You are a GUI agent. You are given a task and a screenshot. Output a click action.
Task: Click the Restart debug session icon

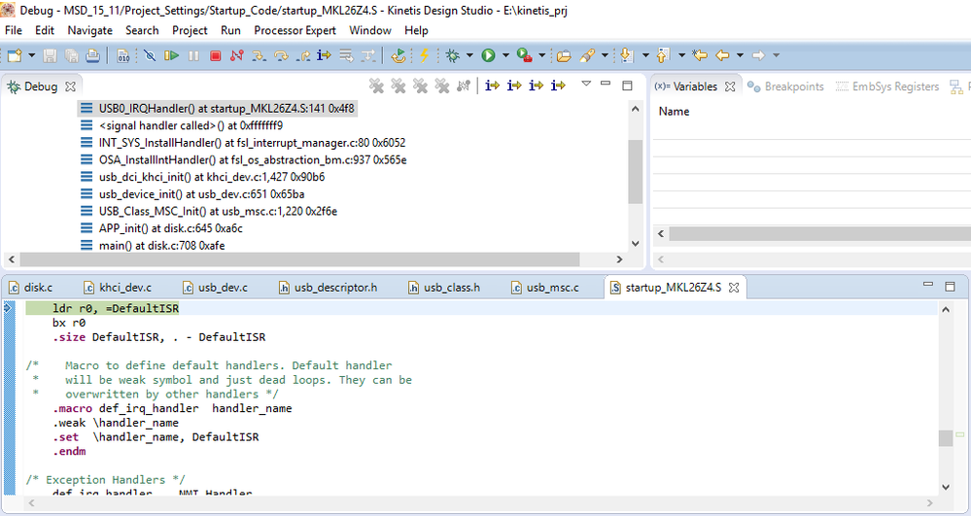click(399, 55)
